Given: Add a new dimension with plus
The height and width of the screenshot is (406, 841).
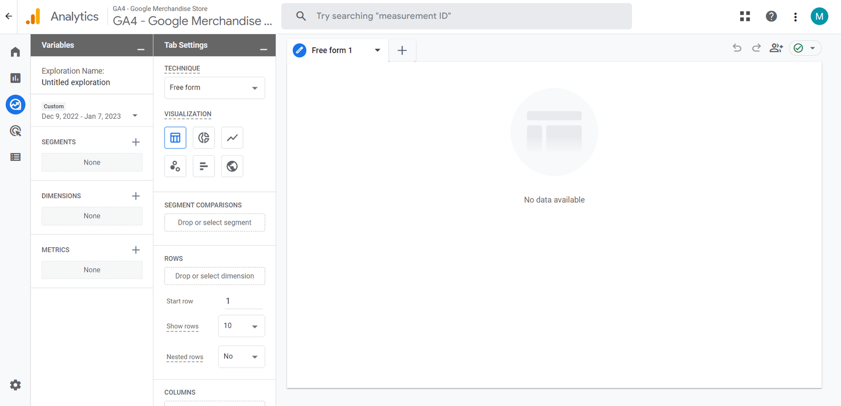Looking at the screenshot, I should click(x=136, y=196).
